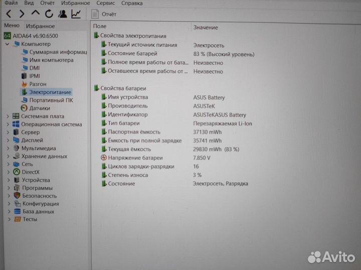This screenshot has height=270, width=361.
Task: Go up one level with the up arrow
Action: coord(36,13)
